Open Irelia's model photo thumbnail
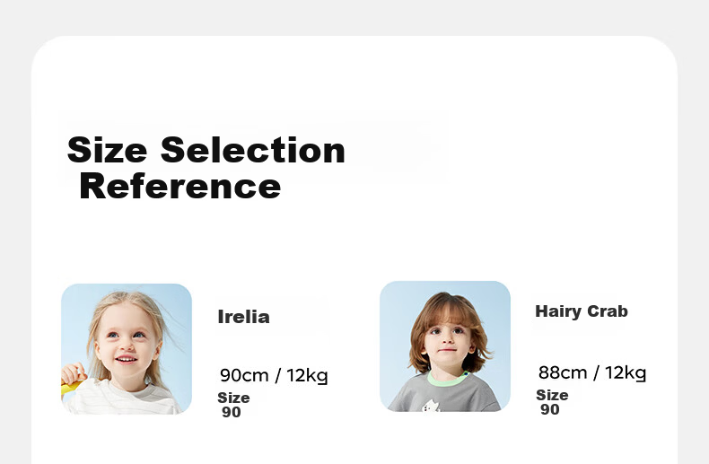This screenshot has width=709, height=464. 127,349
